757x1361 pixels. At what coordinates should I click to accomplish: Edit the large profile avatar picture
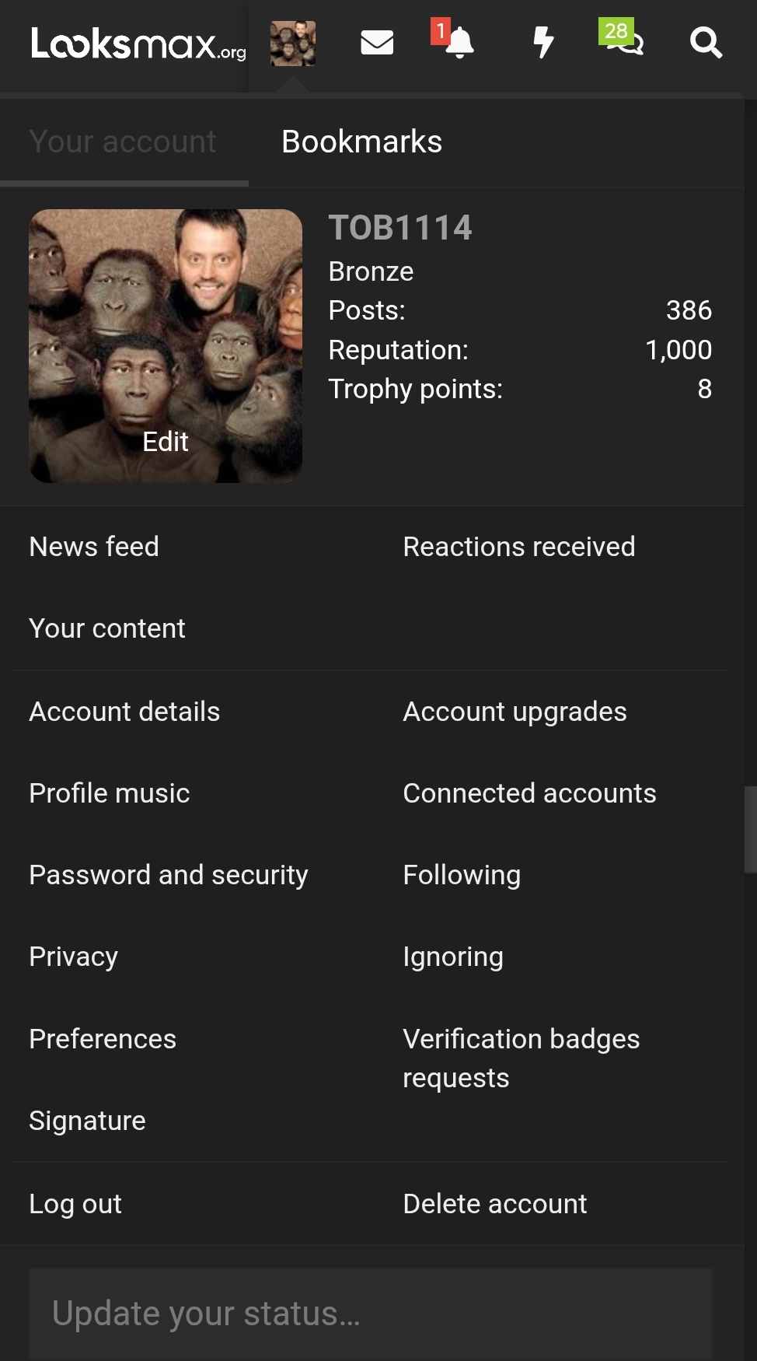166,346
